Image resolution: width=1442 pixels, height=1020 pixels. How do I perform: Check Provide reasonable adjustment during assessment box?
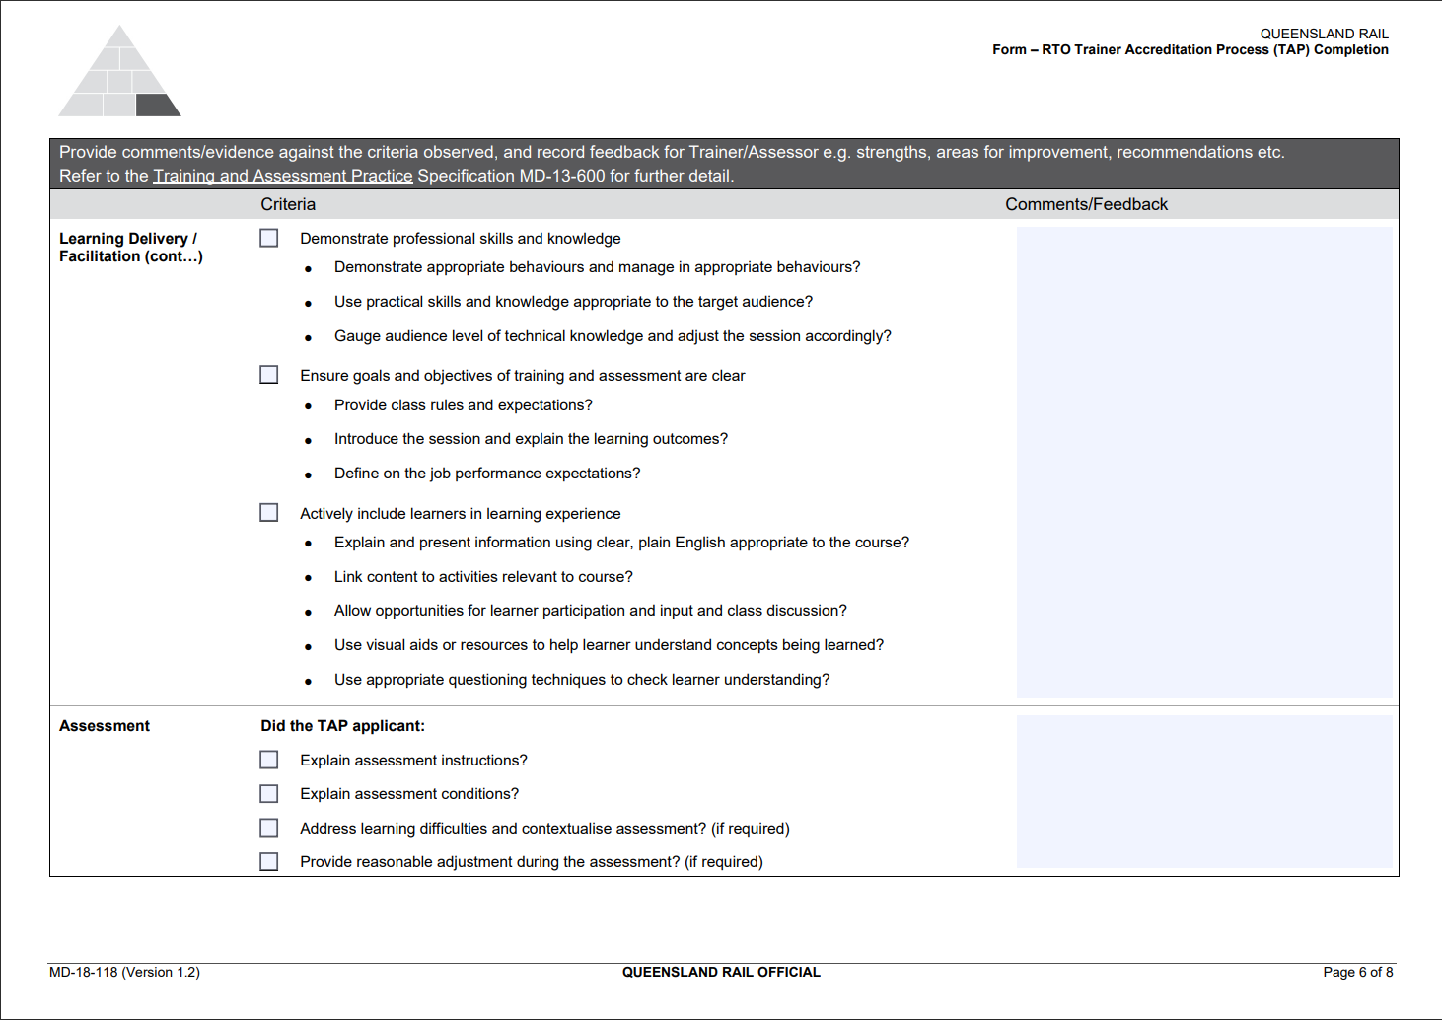click(269, 861)
